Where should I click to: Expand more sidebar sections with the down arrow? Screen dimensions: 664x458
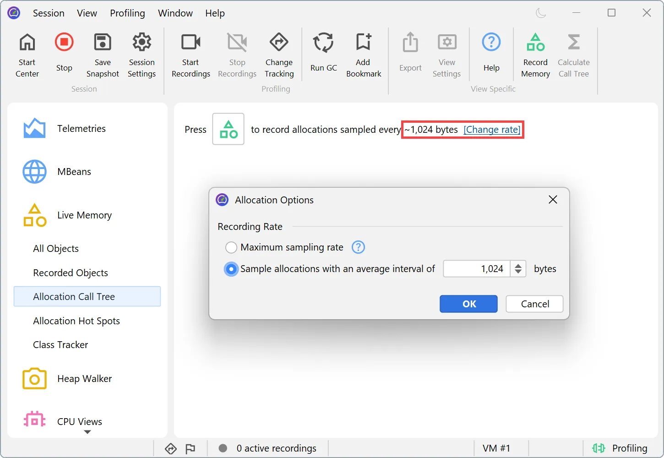87,432
